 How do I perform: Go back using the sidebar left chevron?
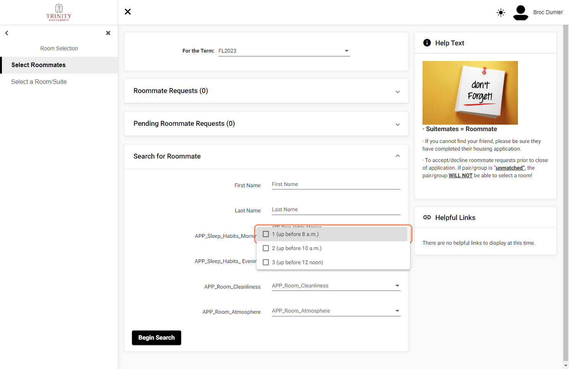[x=7, y=33]
